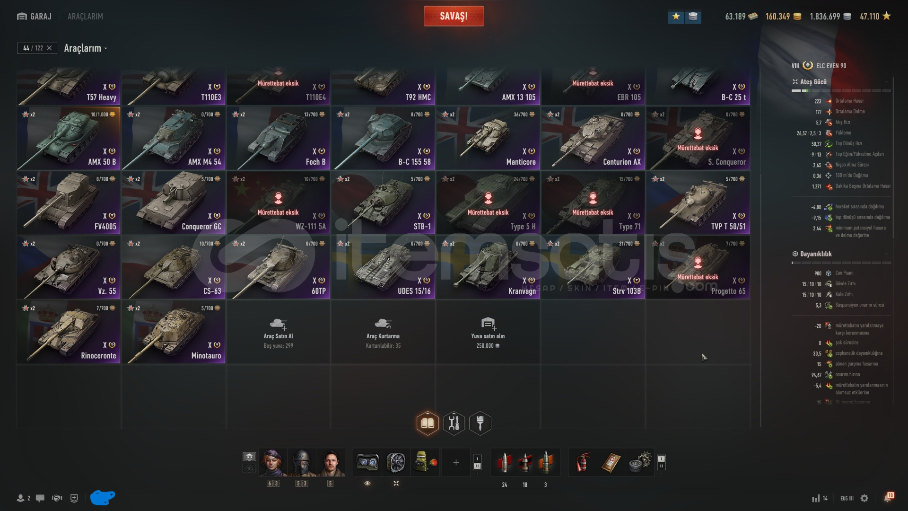Screen dimensions: 908x511
Task: Select the fire extinguisher consumable
Action: (583, 462)
